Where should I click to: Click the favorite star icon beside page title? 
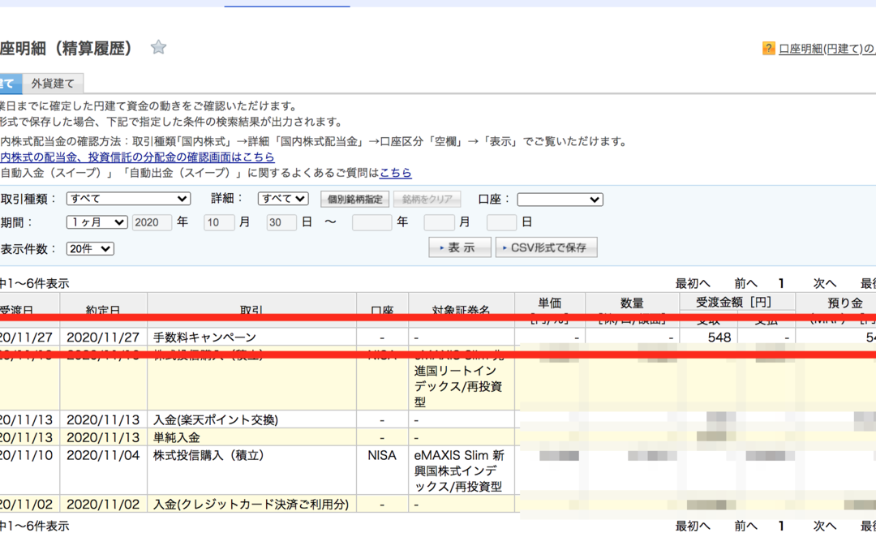click(159, 48)
